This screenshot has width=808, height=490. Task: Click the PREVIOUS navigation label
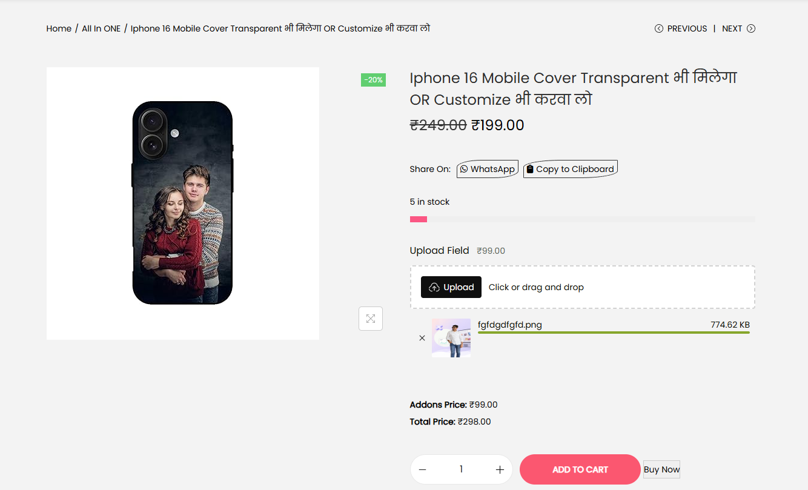[687, 28]
